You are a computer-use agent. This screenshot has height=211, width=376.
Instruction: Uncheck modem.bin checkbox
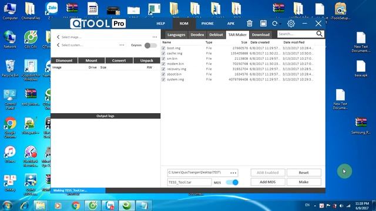pyautogui.click(x=163, y=64)
